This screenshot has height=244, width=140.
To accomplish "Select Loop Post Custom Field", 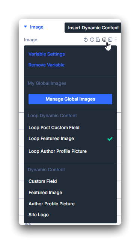I will tap(54, 128).
